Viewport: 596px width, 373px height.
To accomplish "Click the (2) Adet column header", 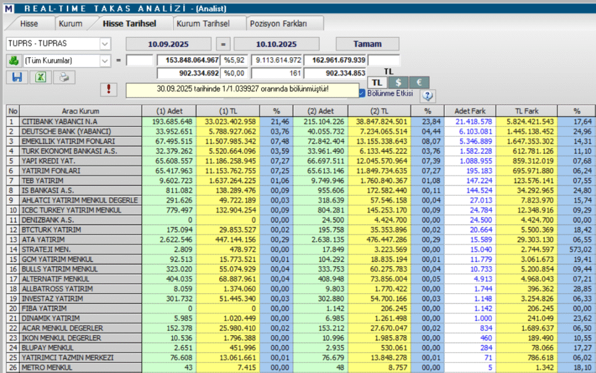I will pos(321,111).
